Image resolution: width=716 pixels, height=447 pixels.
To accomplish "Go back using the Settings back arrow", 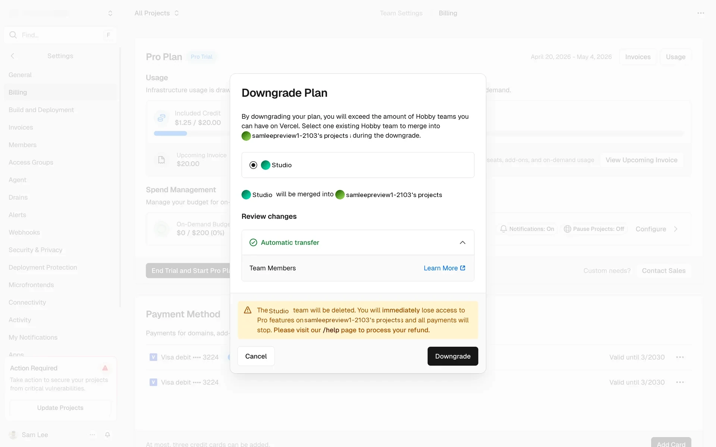I will coord(12,56).
